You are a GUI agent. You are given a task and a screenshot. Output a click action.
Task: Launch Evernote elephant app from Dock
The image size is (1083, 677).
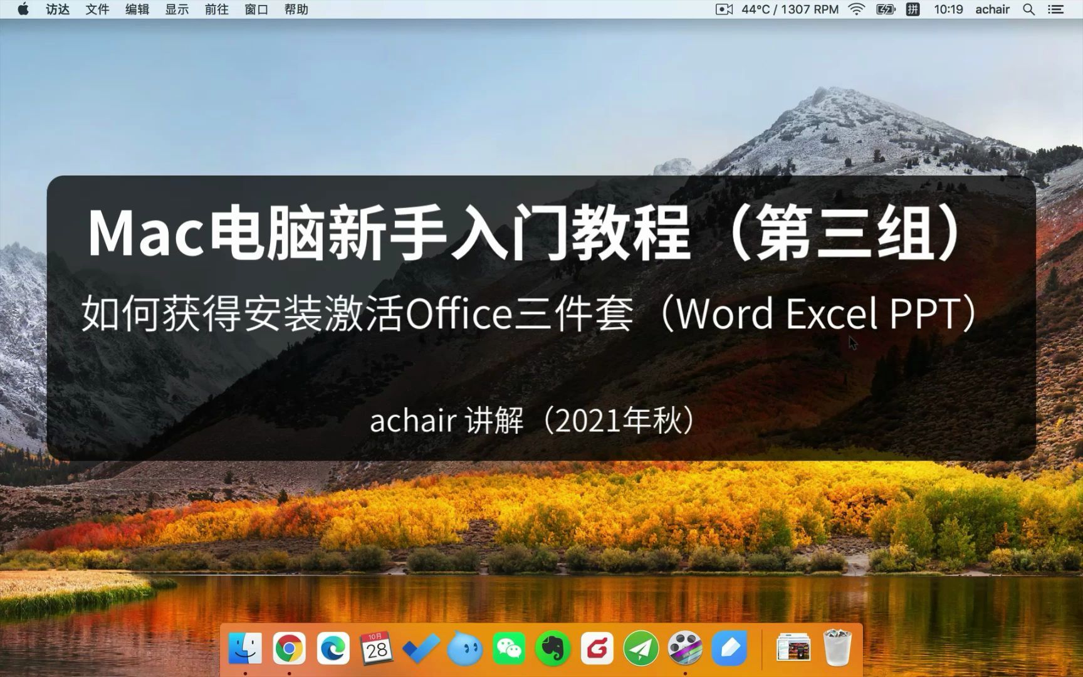point(553,648)
